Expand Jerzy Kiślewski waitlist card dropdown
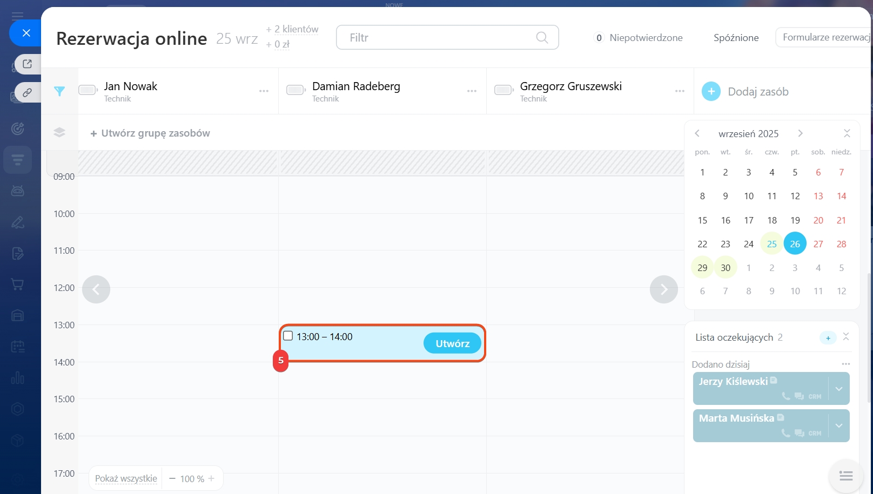The image size is (873, 494). click(839, 389)
